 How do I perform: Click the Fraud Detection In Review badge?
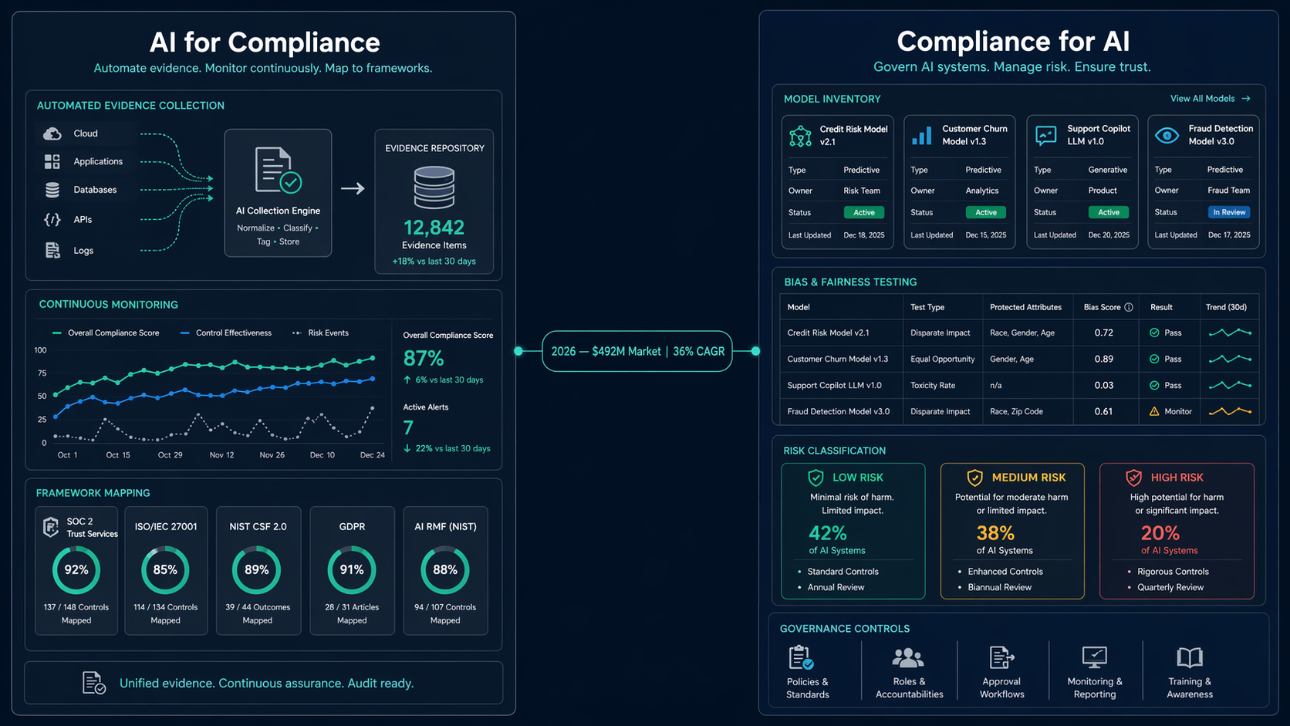point(1229,212)
